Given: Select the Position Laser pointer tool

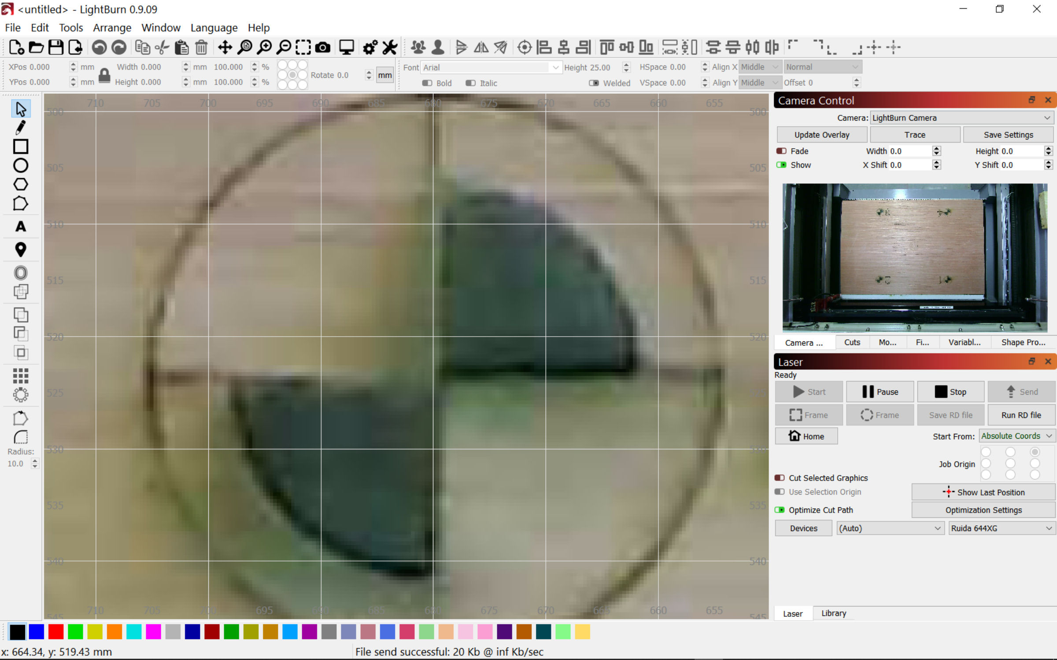Looking at the screenshot, I should pos(20,249).
